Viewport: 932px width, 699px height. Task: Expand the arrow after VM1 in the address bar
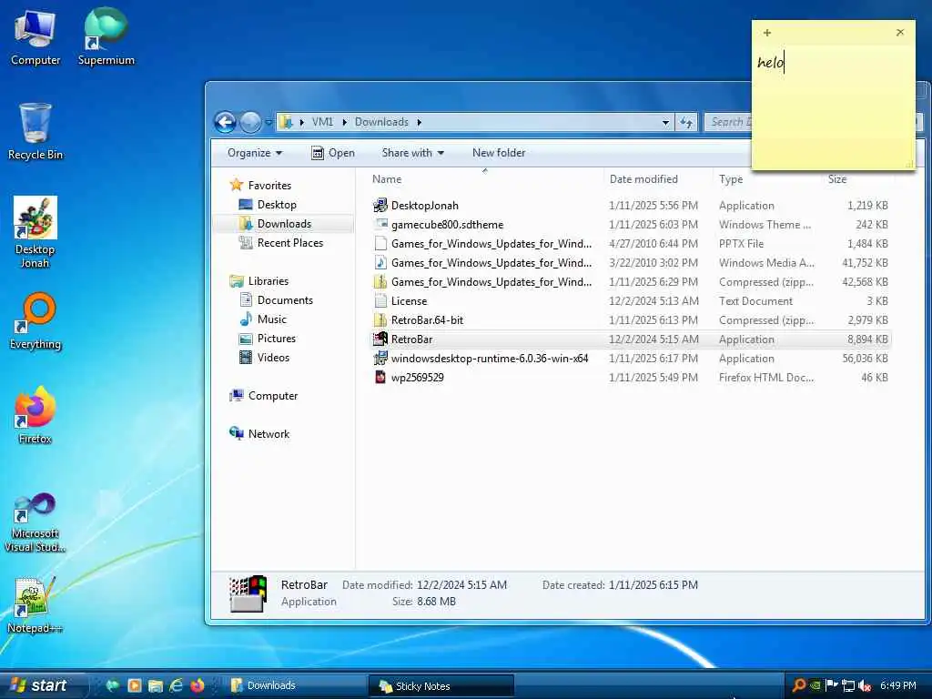click(344, 123)
